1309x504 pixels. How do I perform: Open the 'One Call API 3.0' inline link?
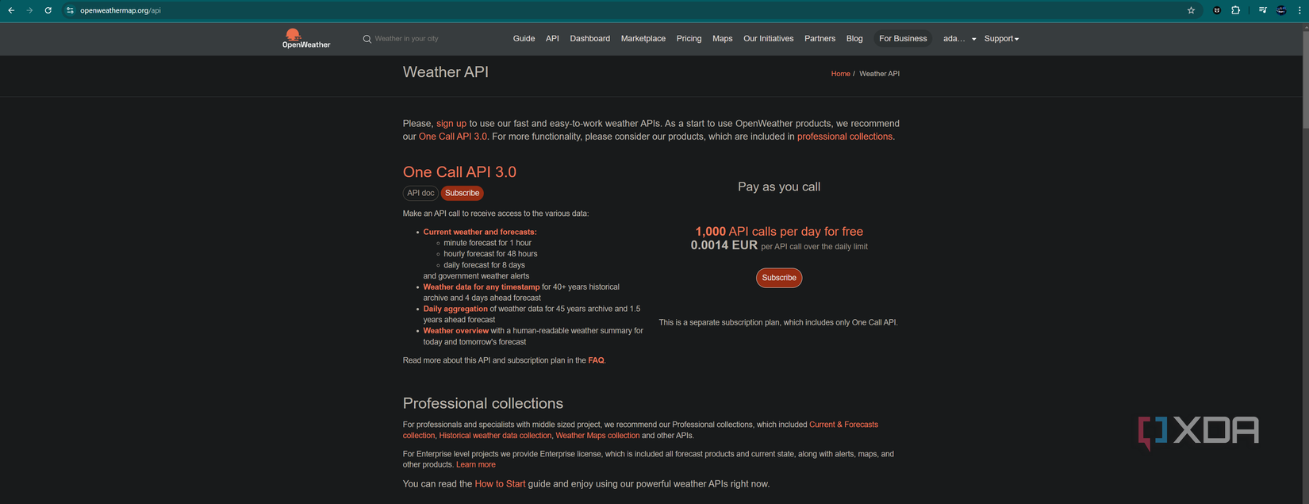(453, 137)
